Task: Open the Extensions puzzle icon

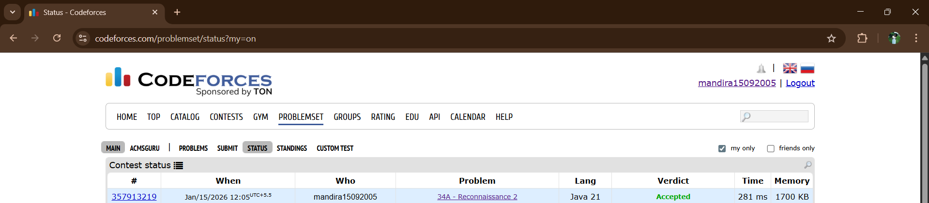Action: click(862, 38)
